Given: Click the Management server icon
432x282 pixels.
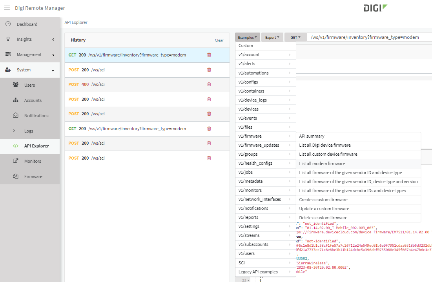Looking at the screenshot, I should tap(8, 54).
